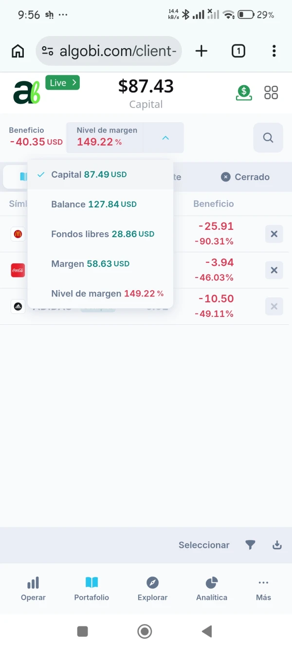Click the download icon beside filter
Viewport: 292px width, 649px height.
[277, 545]
